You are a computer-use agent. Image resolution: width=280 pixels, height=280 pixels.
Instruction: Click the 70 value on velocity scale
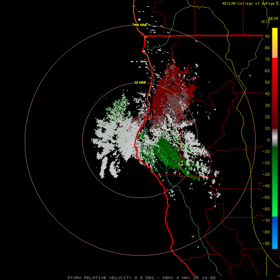coord(267,59)
